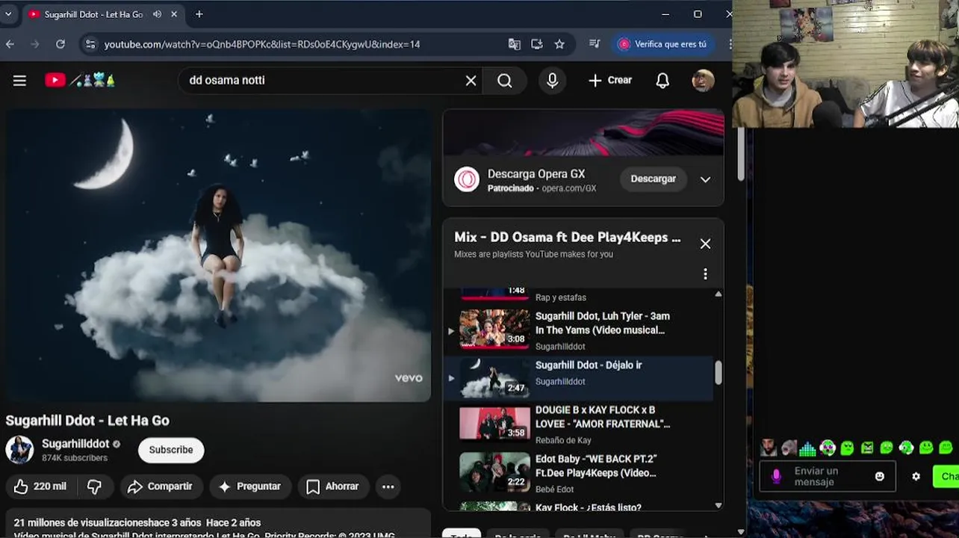Dislike the video
The image size is (959, 538).
(x=95, y=486)
